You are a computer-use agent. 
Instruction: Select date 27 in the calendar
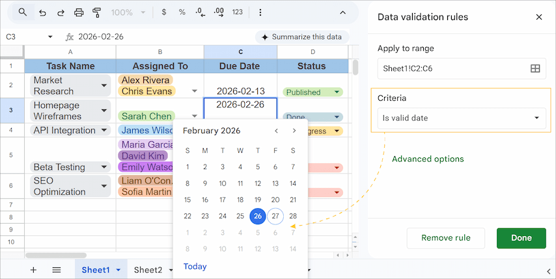point(275,216)
